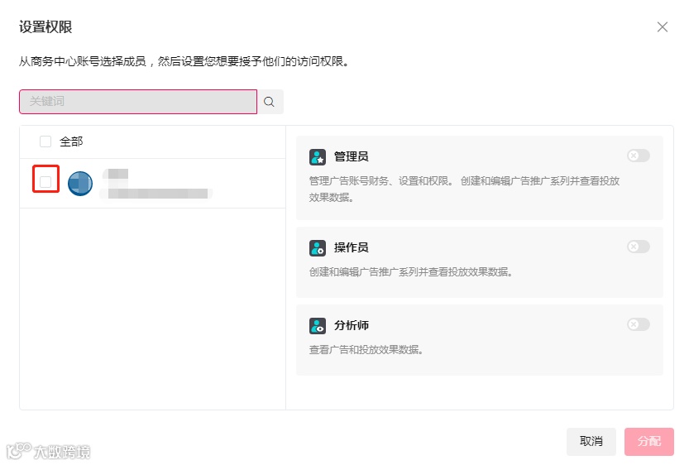Screen dimensions: 689x465
Task: Click the 全部 label text
Action: click(x=71, y=141)
